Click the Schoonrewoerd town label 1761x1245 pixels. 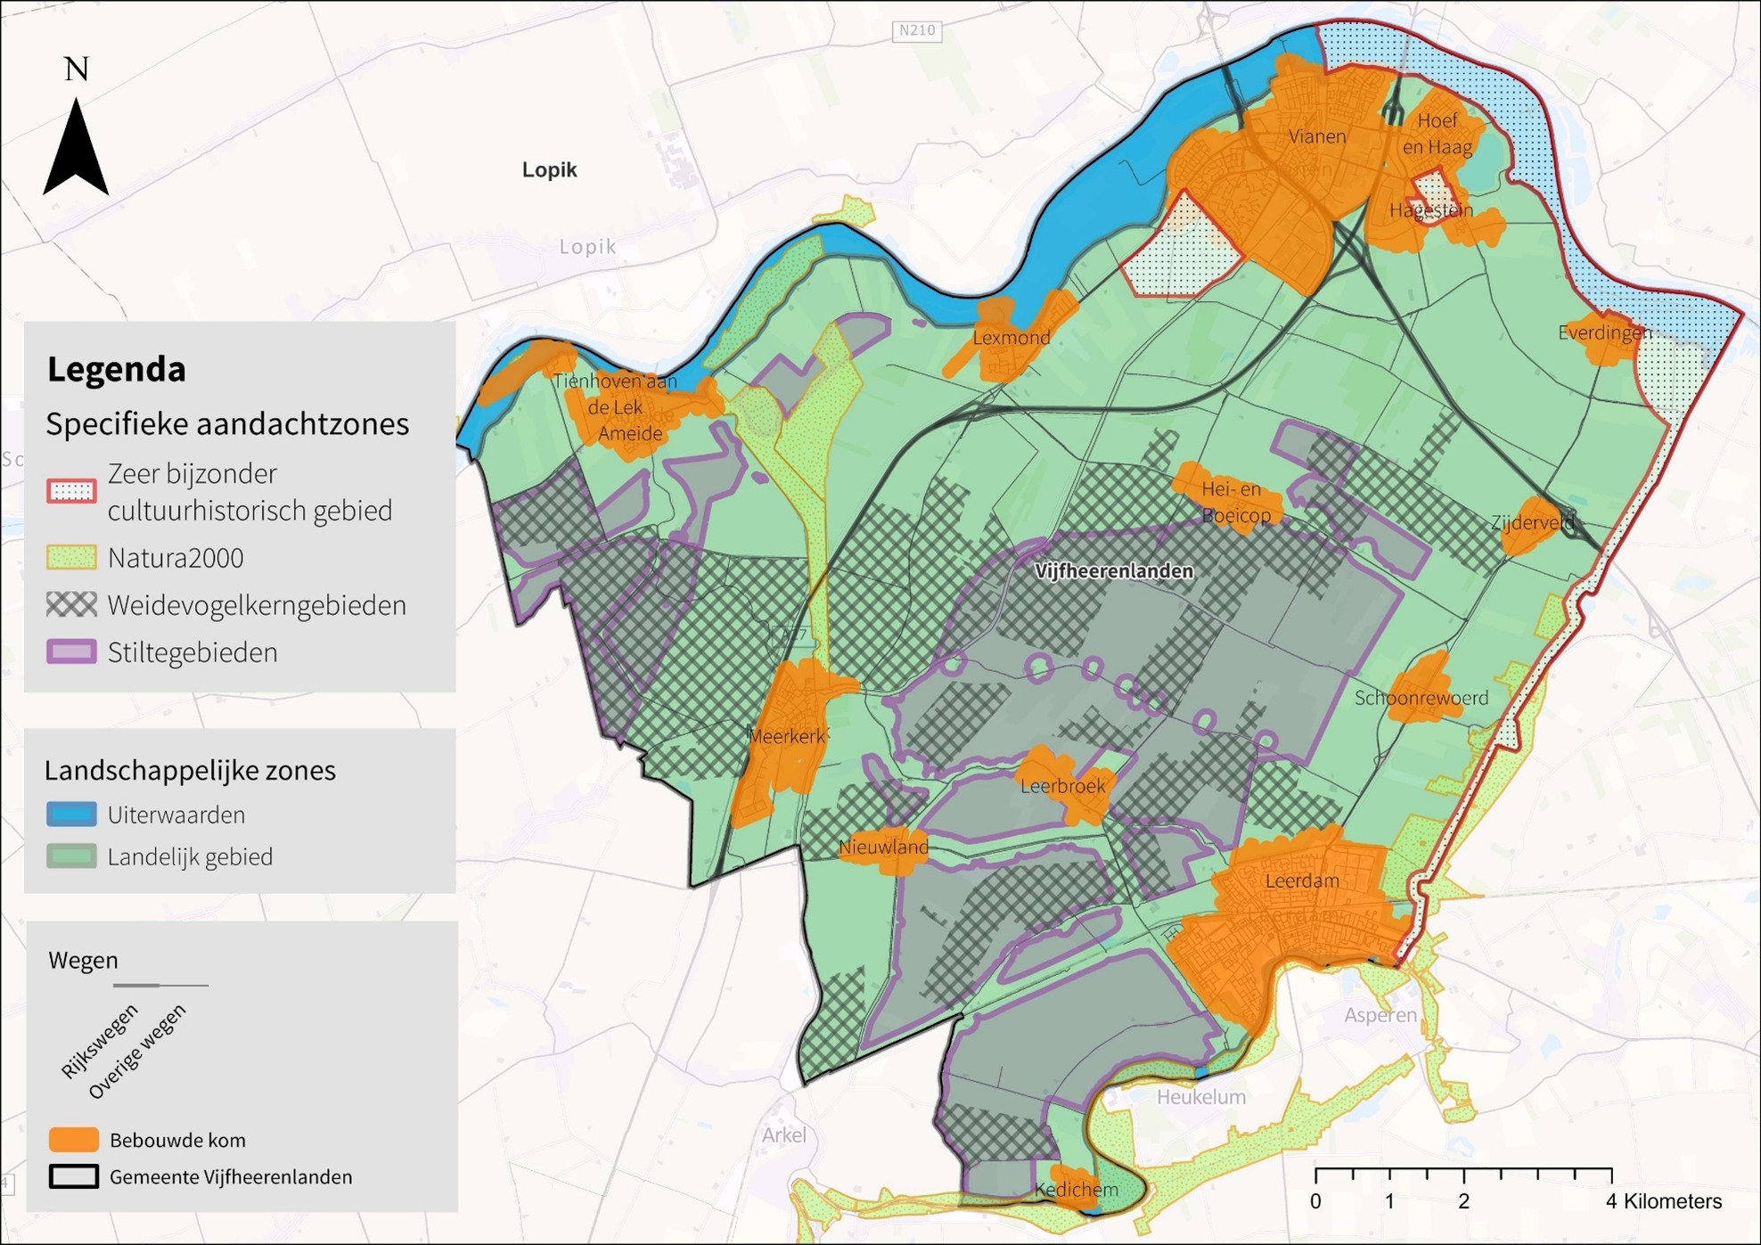(1421, 698)
